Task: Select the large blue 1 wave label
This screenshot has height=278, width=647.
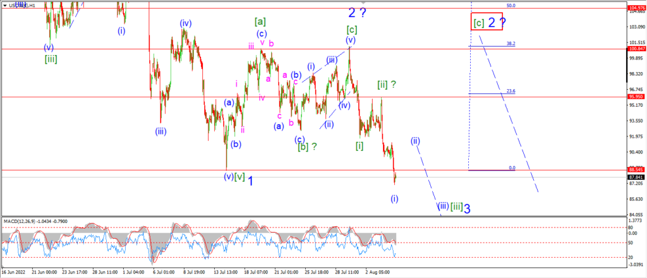Action: [x=250, y=181]
